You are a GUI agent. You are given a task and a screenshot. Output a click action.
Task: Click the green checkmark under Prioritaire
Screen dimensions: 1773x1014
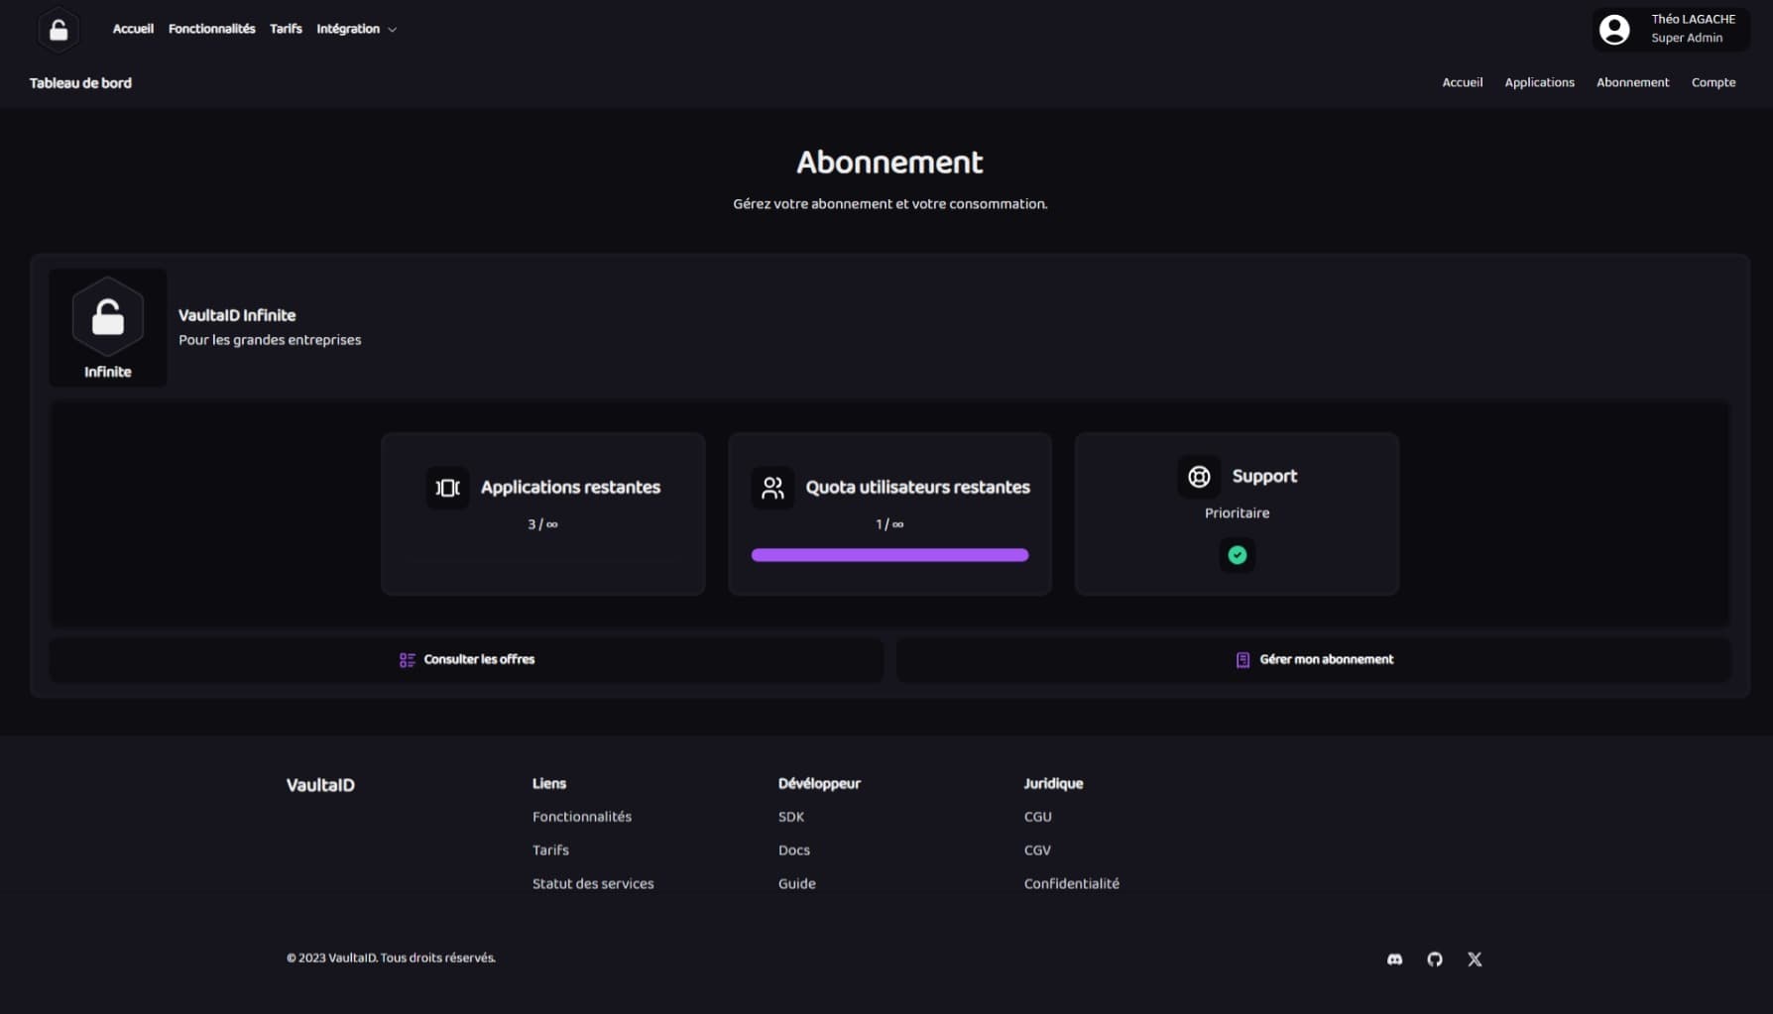[x=1237, y=555]
